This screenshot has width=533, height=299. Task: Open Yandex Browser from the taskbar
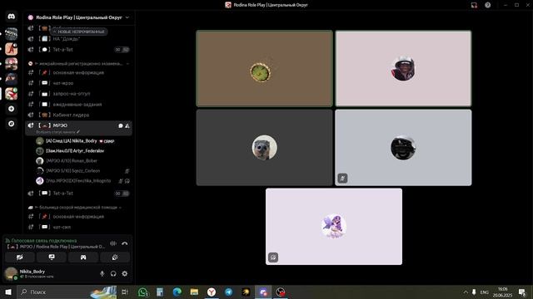pos(212,292)
